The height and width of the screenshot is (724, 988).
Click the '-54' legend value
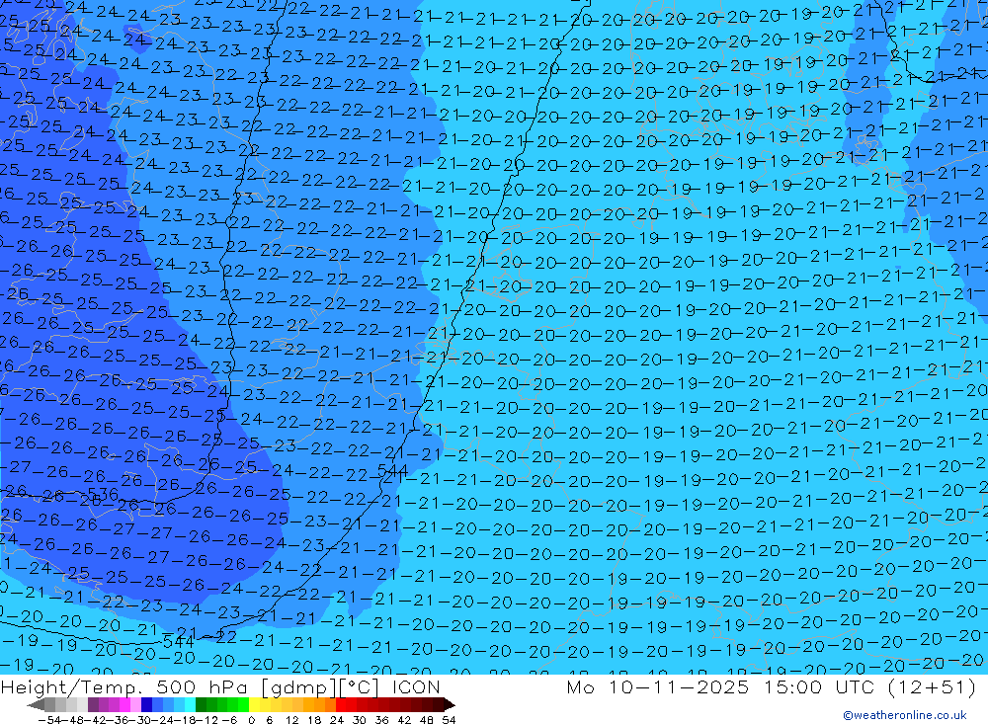(49, 720)
